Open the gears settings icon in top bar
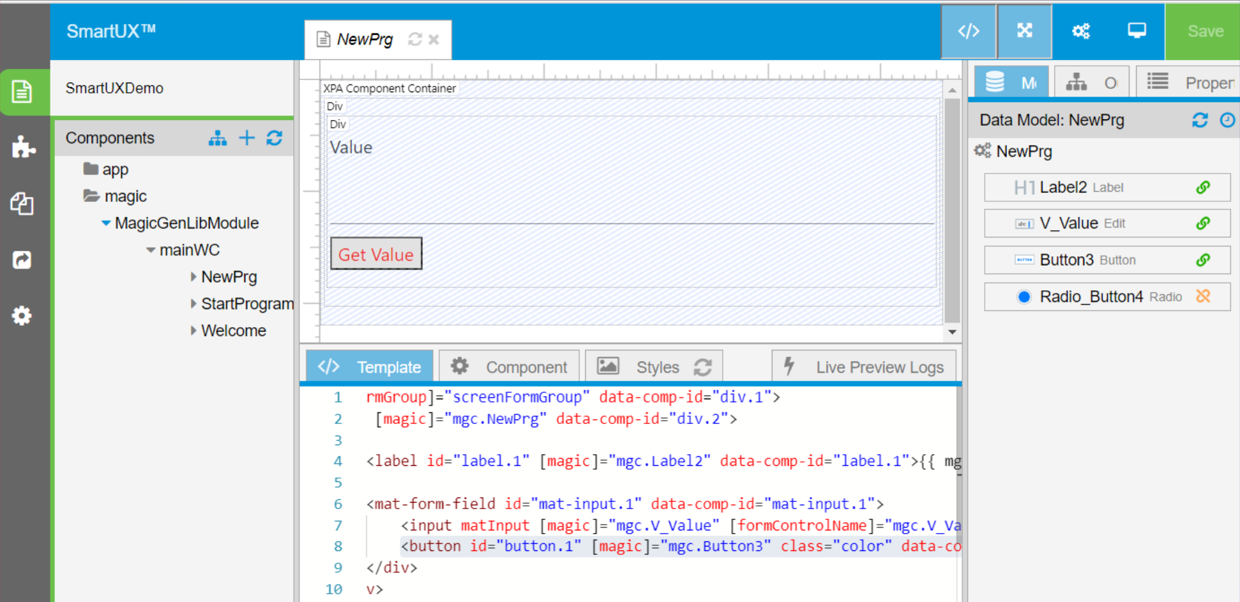 pyautogui.click(x=1080, y=31)
